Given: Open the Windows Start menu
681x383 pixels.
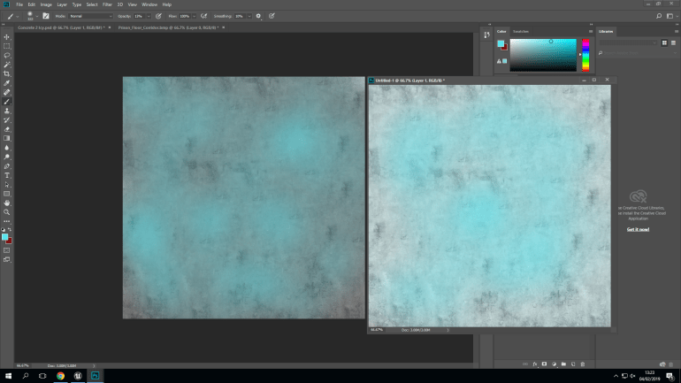Looking at the screenshot, I should point(8,376).
